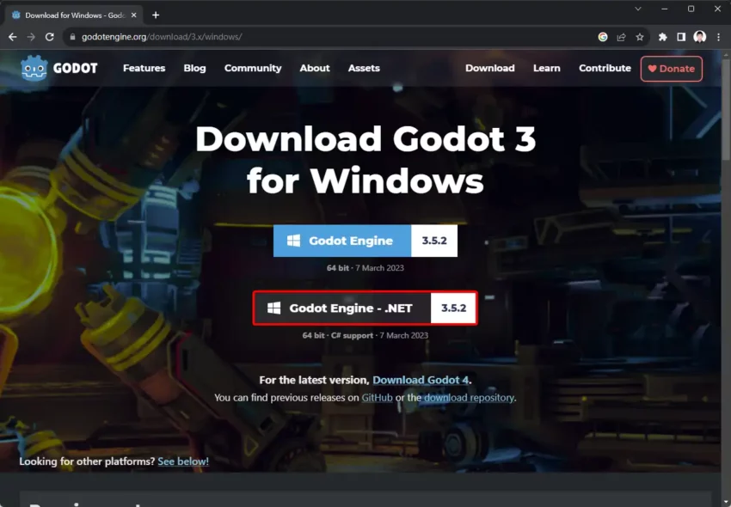731x507 pixels.
Task: Click the page vertical scrollbar thumb
Action: [726, 108]
